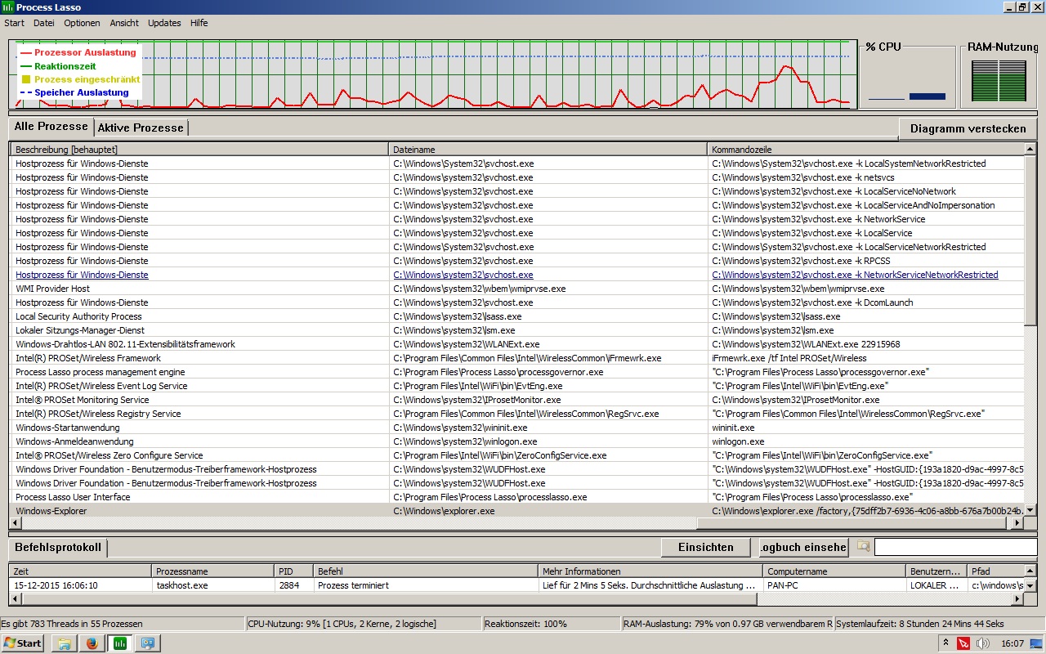Image resolution: width=1046 pixels, height=654 pixels.
Task: Select Intel PROSet/Wireless Event Log Service row
Action: 516,386
